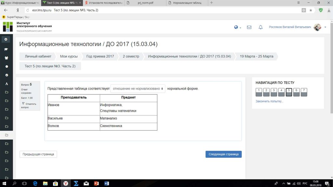This screenshot has height=187, width=333.
Task: Open PowerPoint from taskbar
Action: point(96,183)
